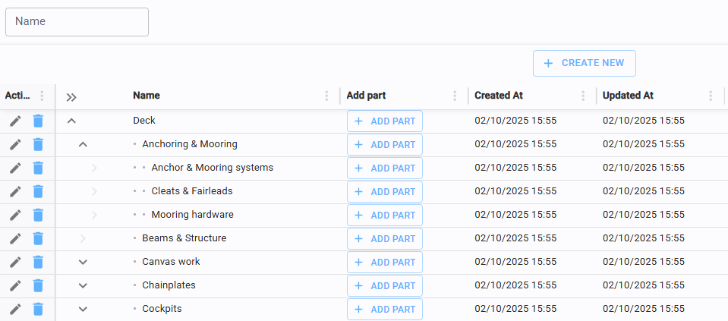Edit the Mooring hardware row

15,215
